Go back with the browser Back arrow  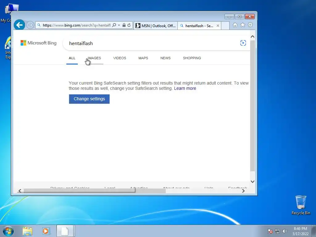click(19, 25)
